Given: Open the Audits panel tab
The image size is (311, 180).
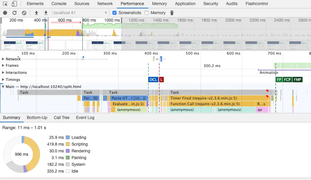Looking at the screenshot, I should [232, 4].
